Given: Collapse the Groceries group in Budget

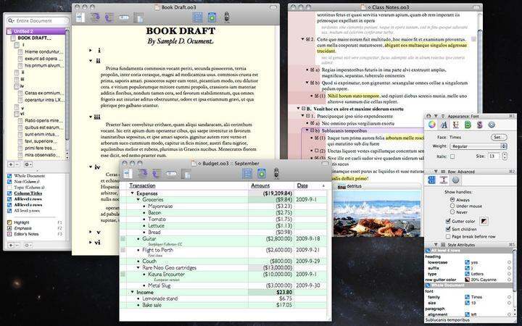Looking at the screenshot, I should (138, 200).
